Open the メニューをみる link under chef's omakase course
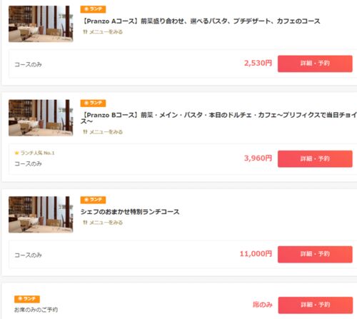 106,223
